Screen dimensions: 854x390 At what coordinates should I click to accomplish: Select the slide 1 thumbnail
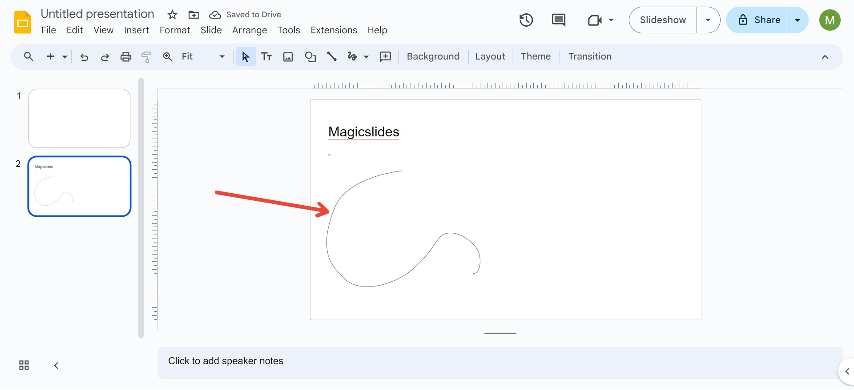[79, 118]
